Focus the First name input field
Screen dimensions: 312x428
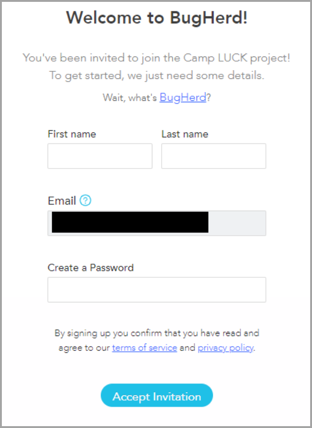(x=100, y=156)
